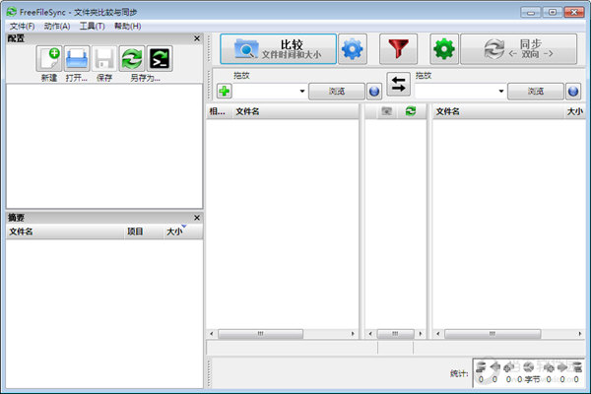The width and height of the screenshot is (591, 394).
Task: Open compare settings via the blue gear
Action: 353,49
